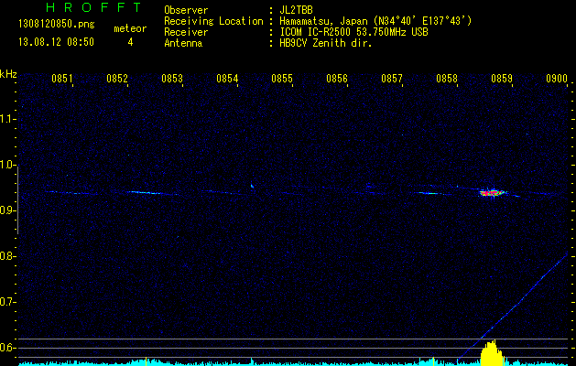The height and width of the screenshot is (366, 576).
Task: Click the bright red meteor echo near 0859
Action: (493, 192)
